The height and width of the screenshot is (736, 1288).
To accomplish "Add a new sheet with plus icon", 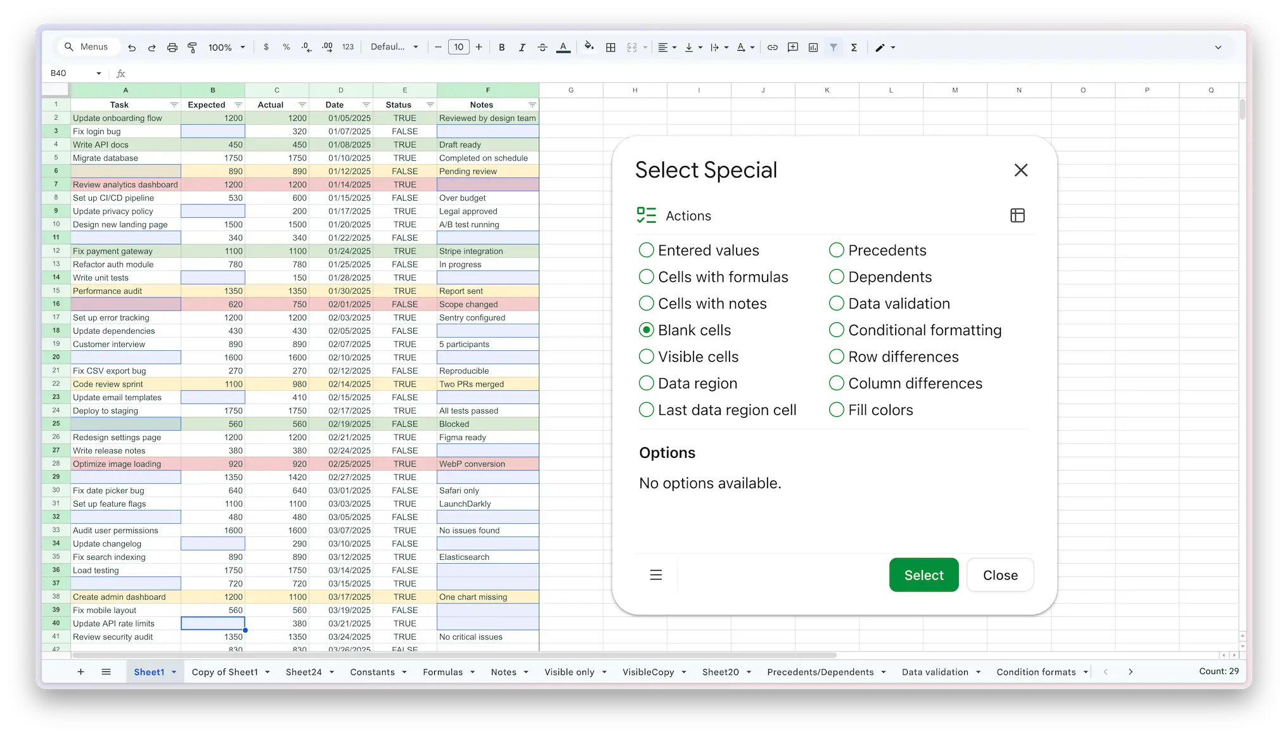I will [80, 672].
